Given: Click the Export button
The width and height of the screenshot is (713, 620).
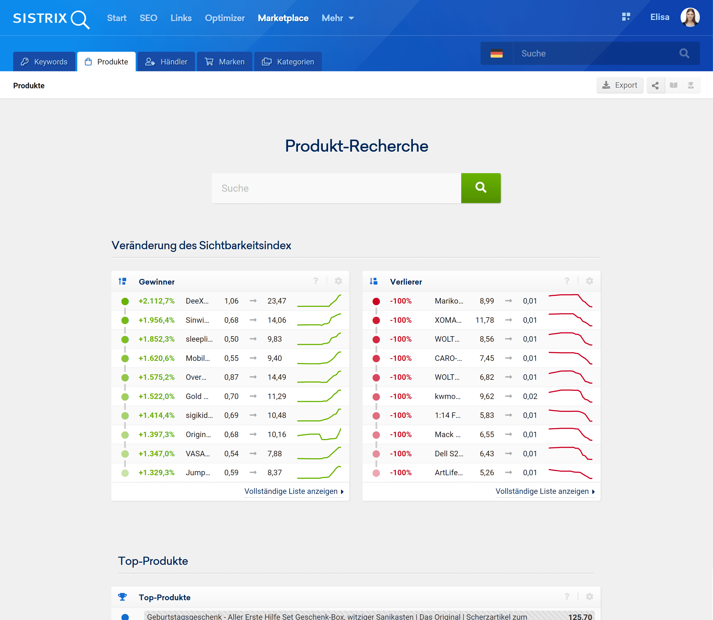Looking at the screenshot, I should click(619, 86).
